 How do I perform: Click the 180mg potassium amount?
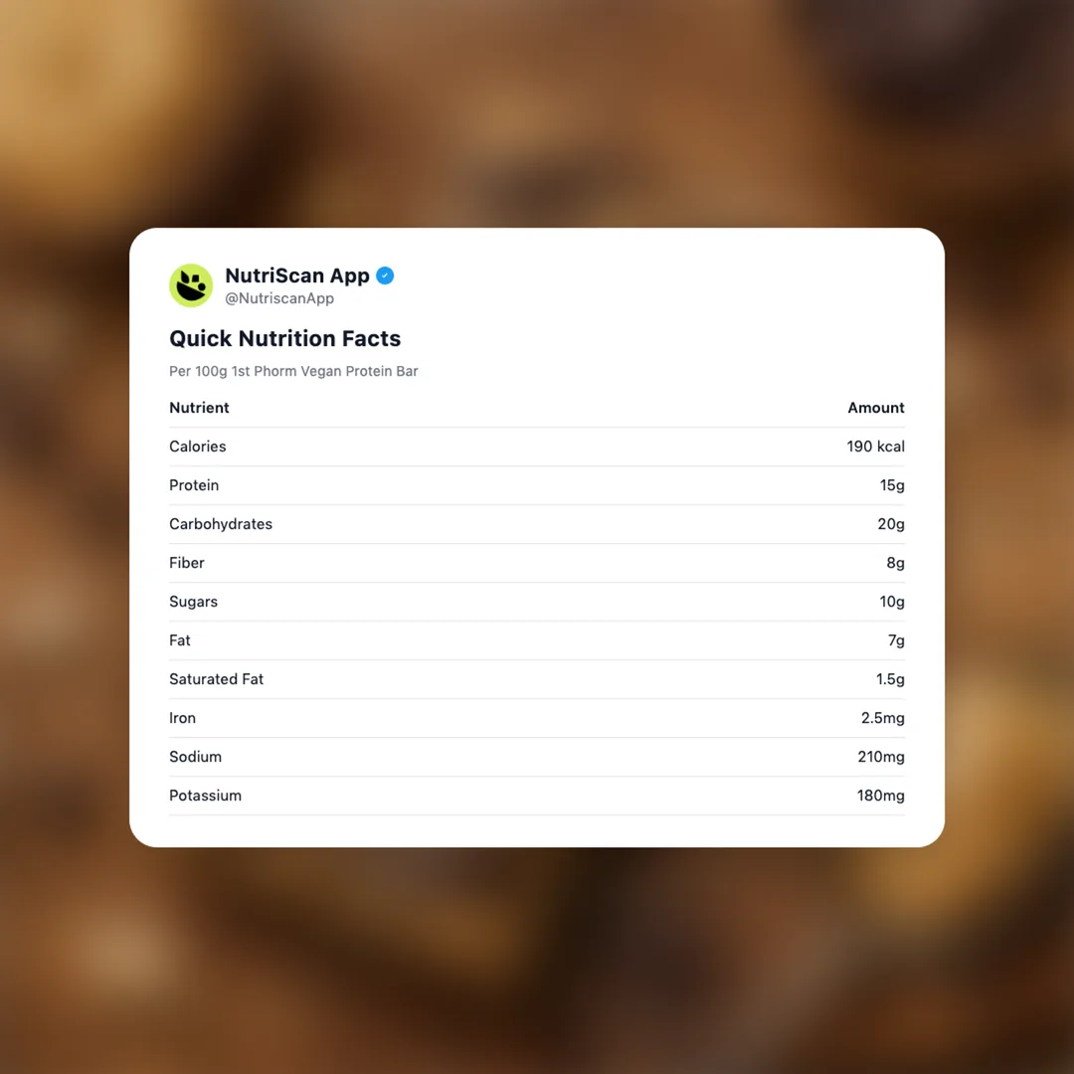tap(880, 796)
